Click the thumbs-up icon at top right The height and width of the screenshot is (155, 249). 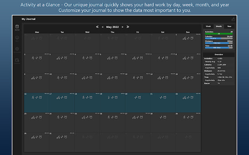coord(233,19)
